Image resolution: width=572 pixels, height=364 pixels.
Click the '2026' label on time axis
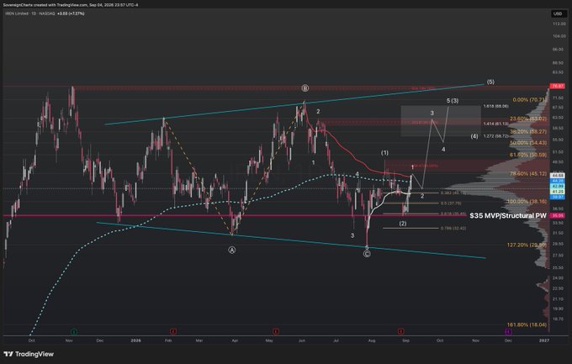point(135,340)
